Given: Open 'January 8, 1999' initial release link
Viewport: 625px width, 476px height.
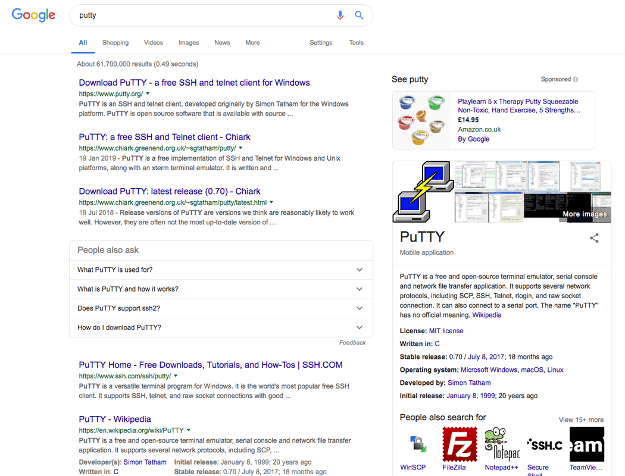Looking at the screenshot, I should click(471, 396).
